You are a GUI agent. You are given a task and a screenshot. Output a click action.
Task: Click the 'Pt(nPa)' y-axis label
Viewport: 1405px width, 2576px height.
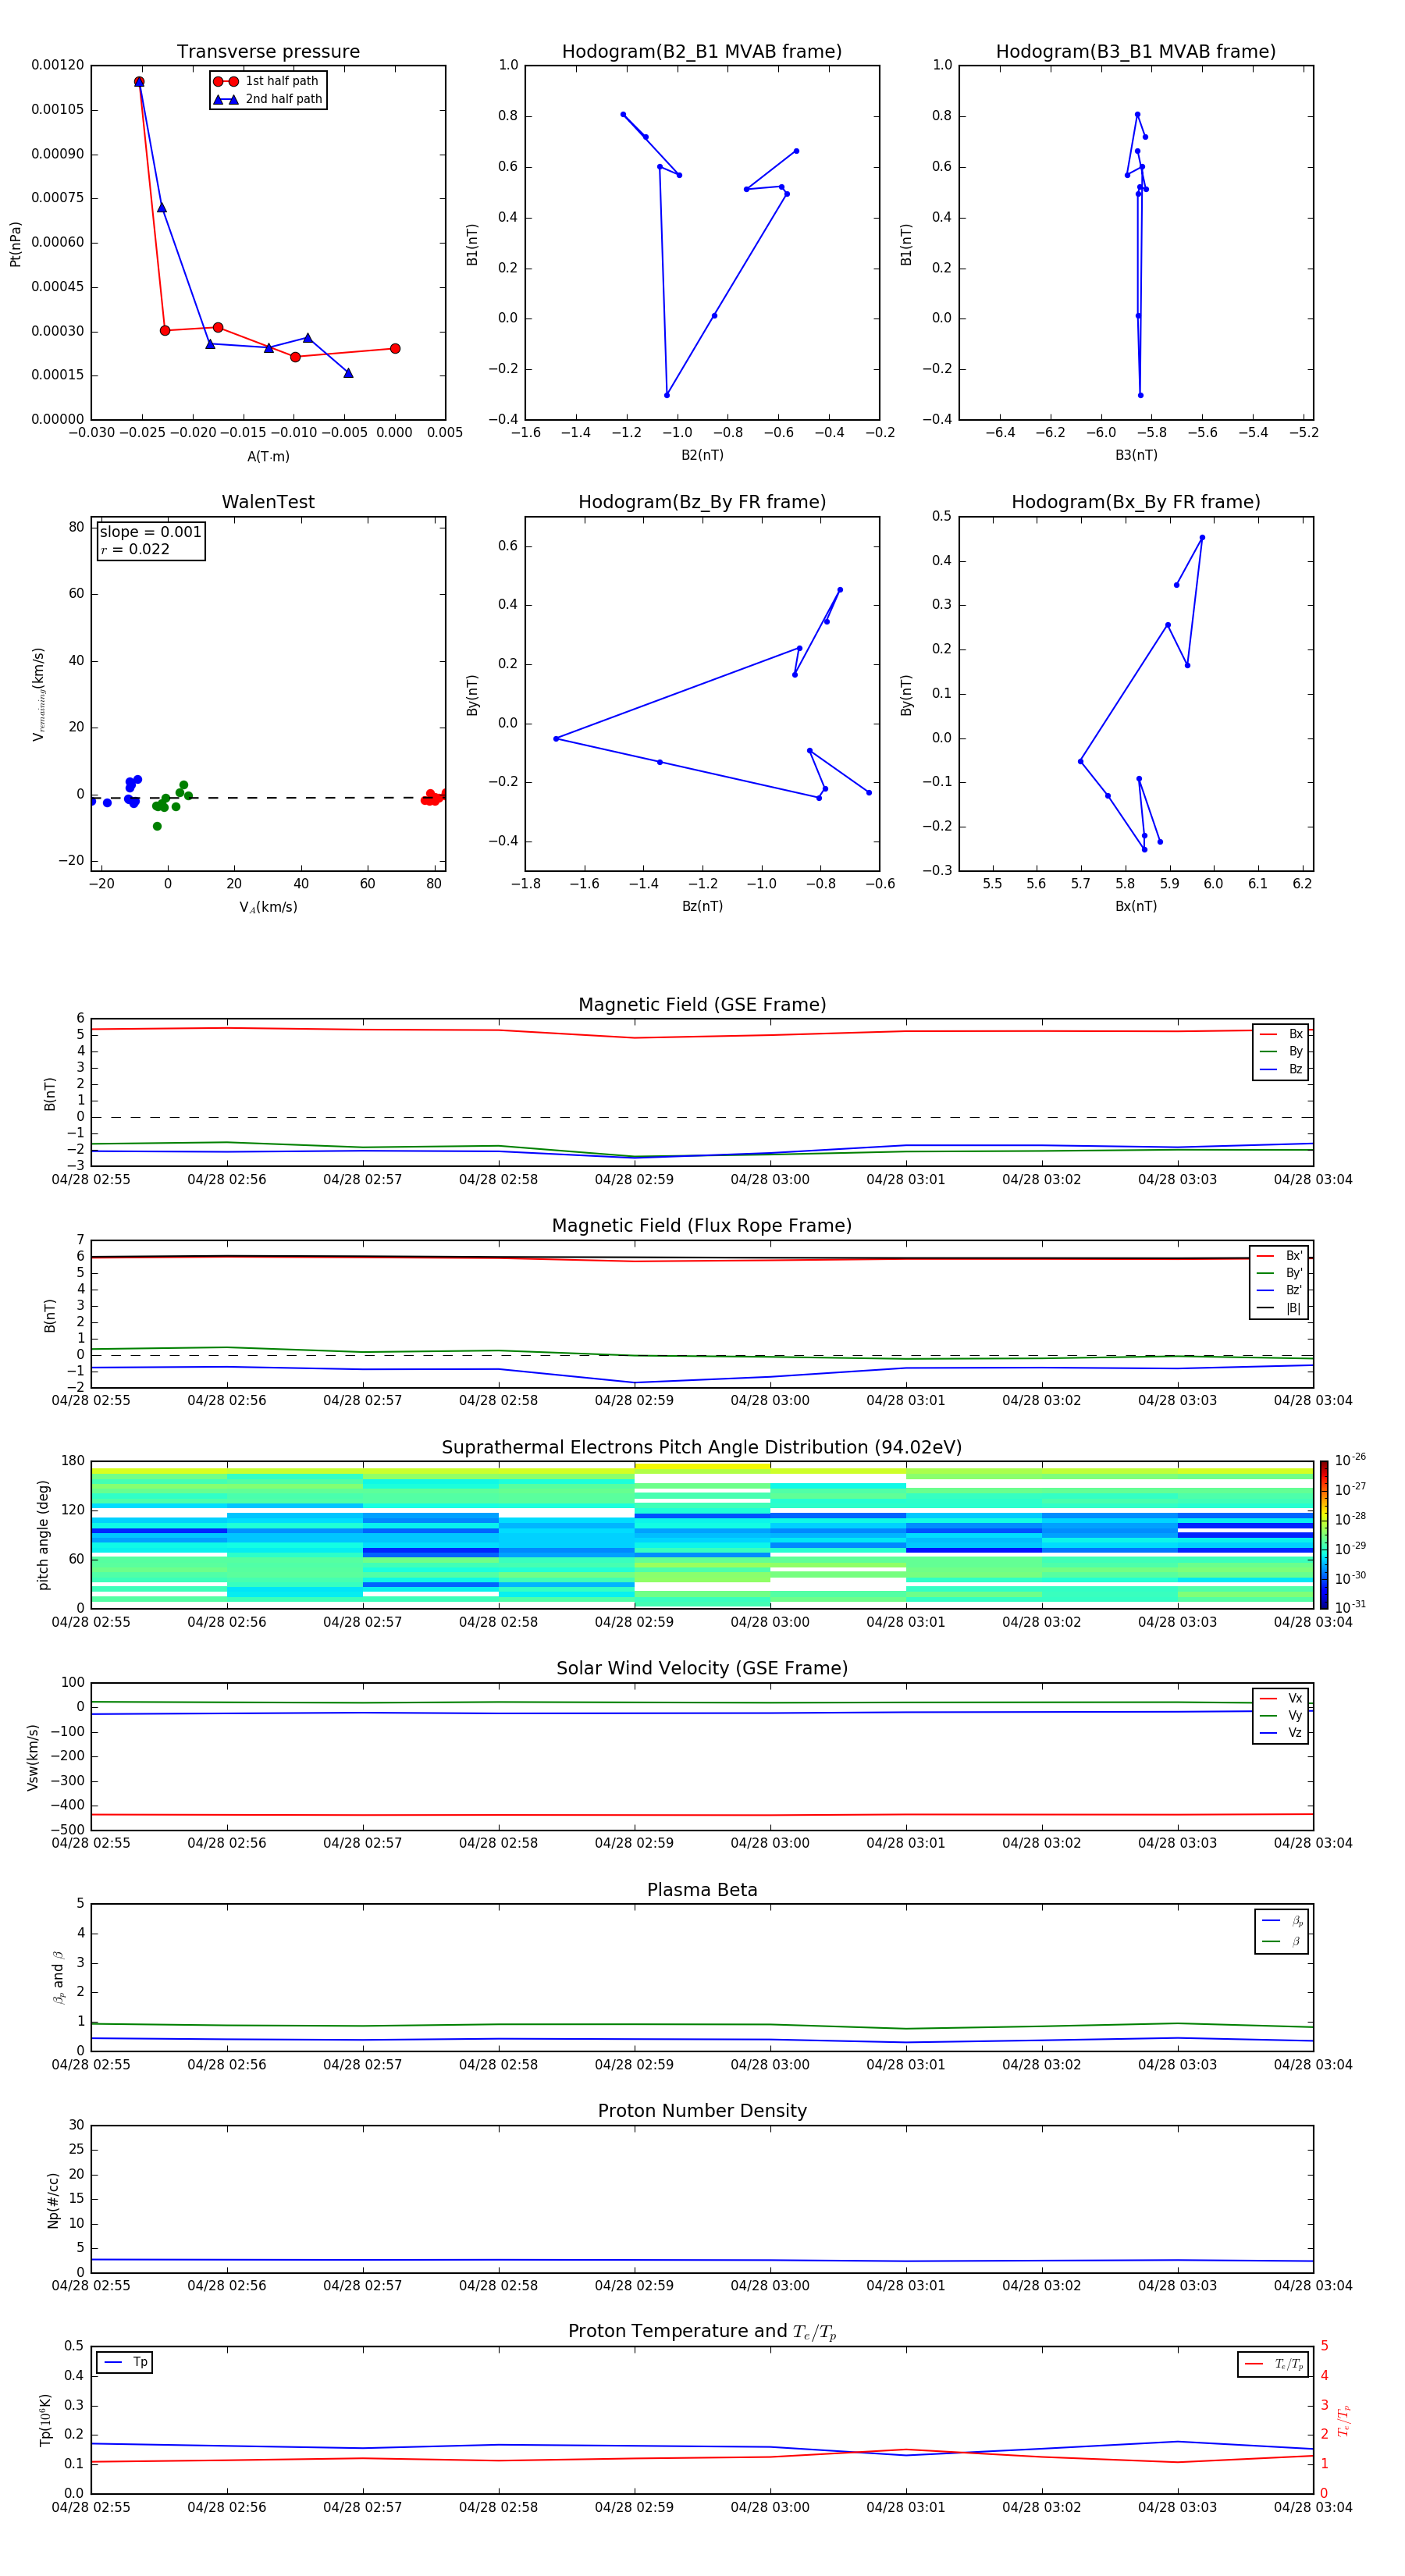[15, 243]
